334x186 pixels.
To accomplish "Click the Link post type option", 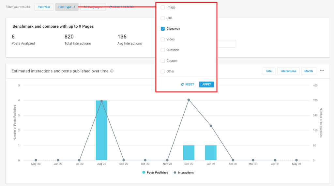I will (163, 18).
